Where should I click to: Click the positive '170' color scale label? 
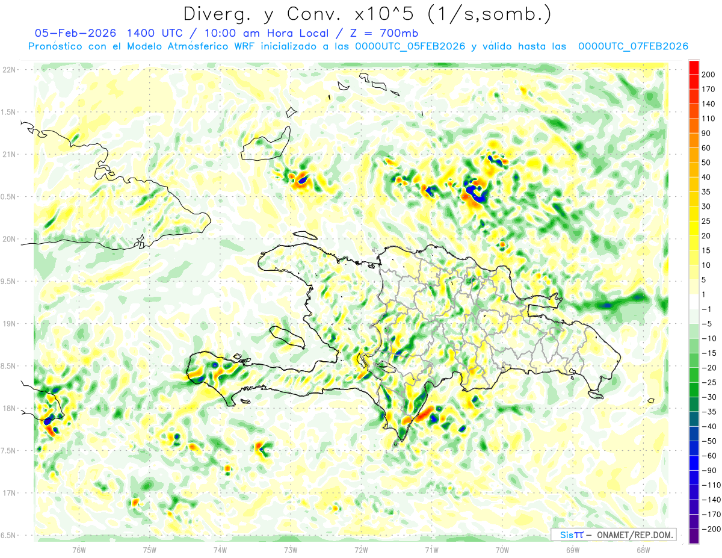[709, 90]
